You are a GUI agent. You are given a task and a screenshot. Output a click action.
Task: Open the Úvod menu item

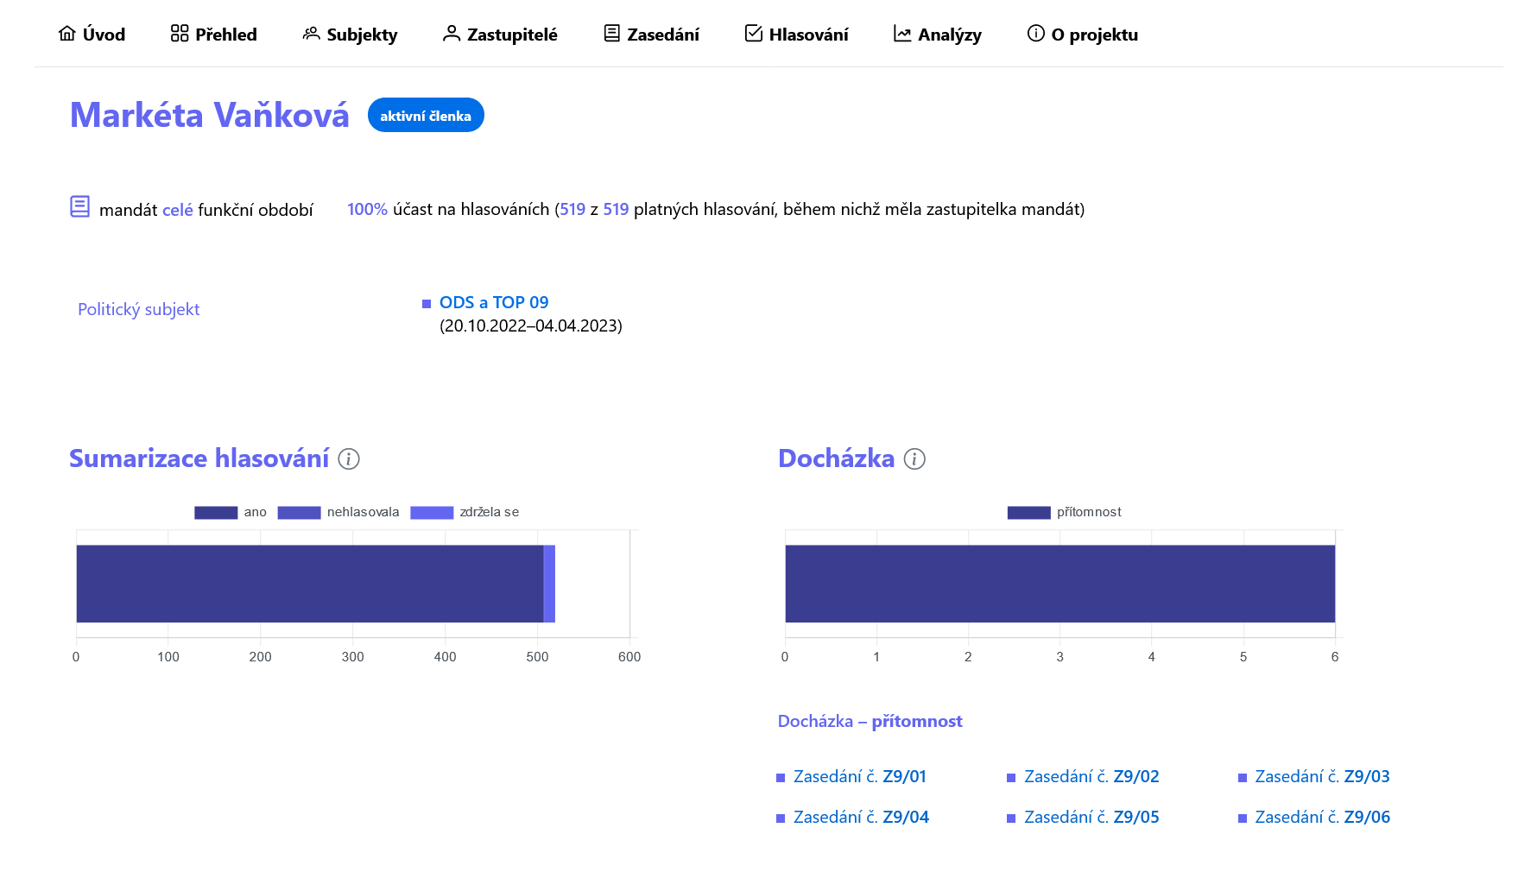(92, 35)
